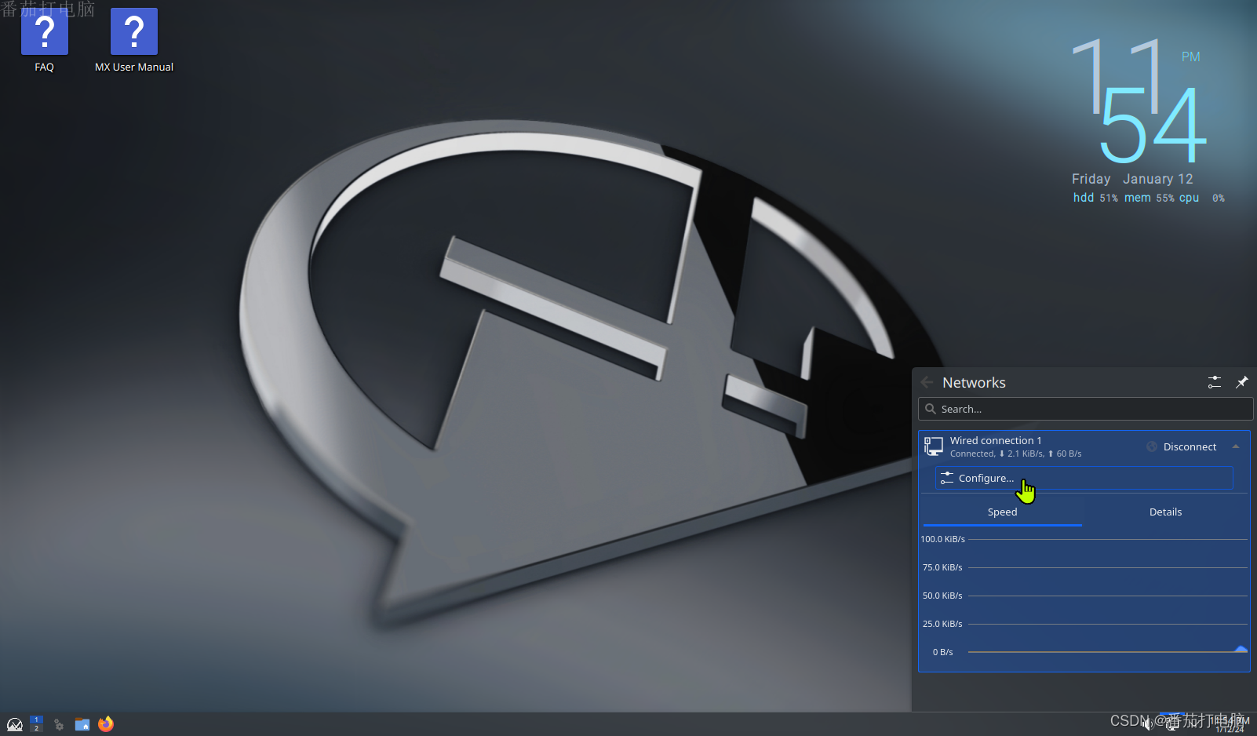
Task: Switch to the Details tab
Action: click(1165, 512)
